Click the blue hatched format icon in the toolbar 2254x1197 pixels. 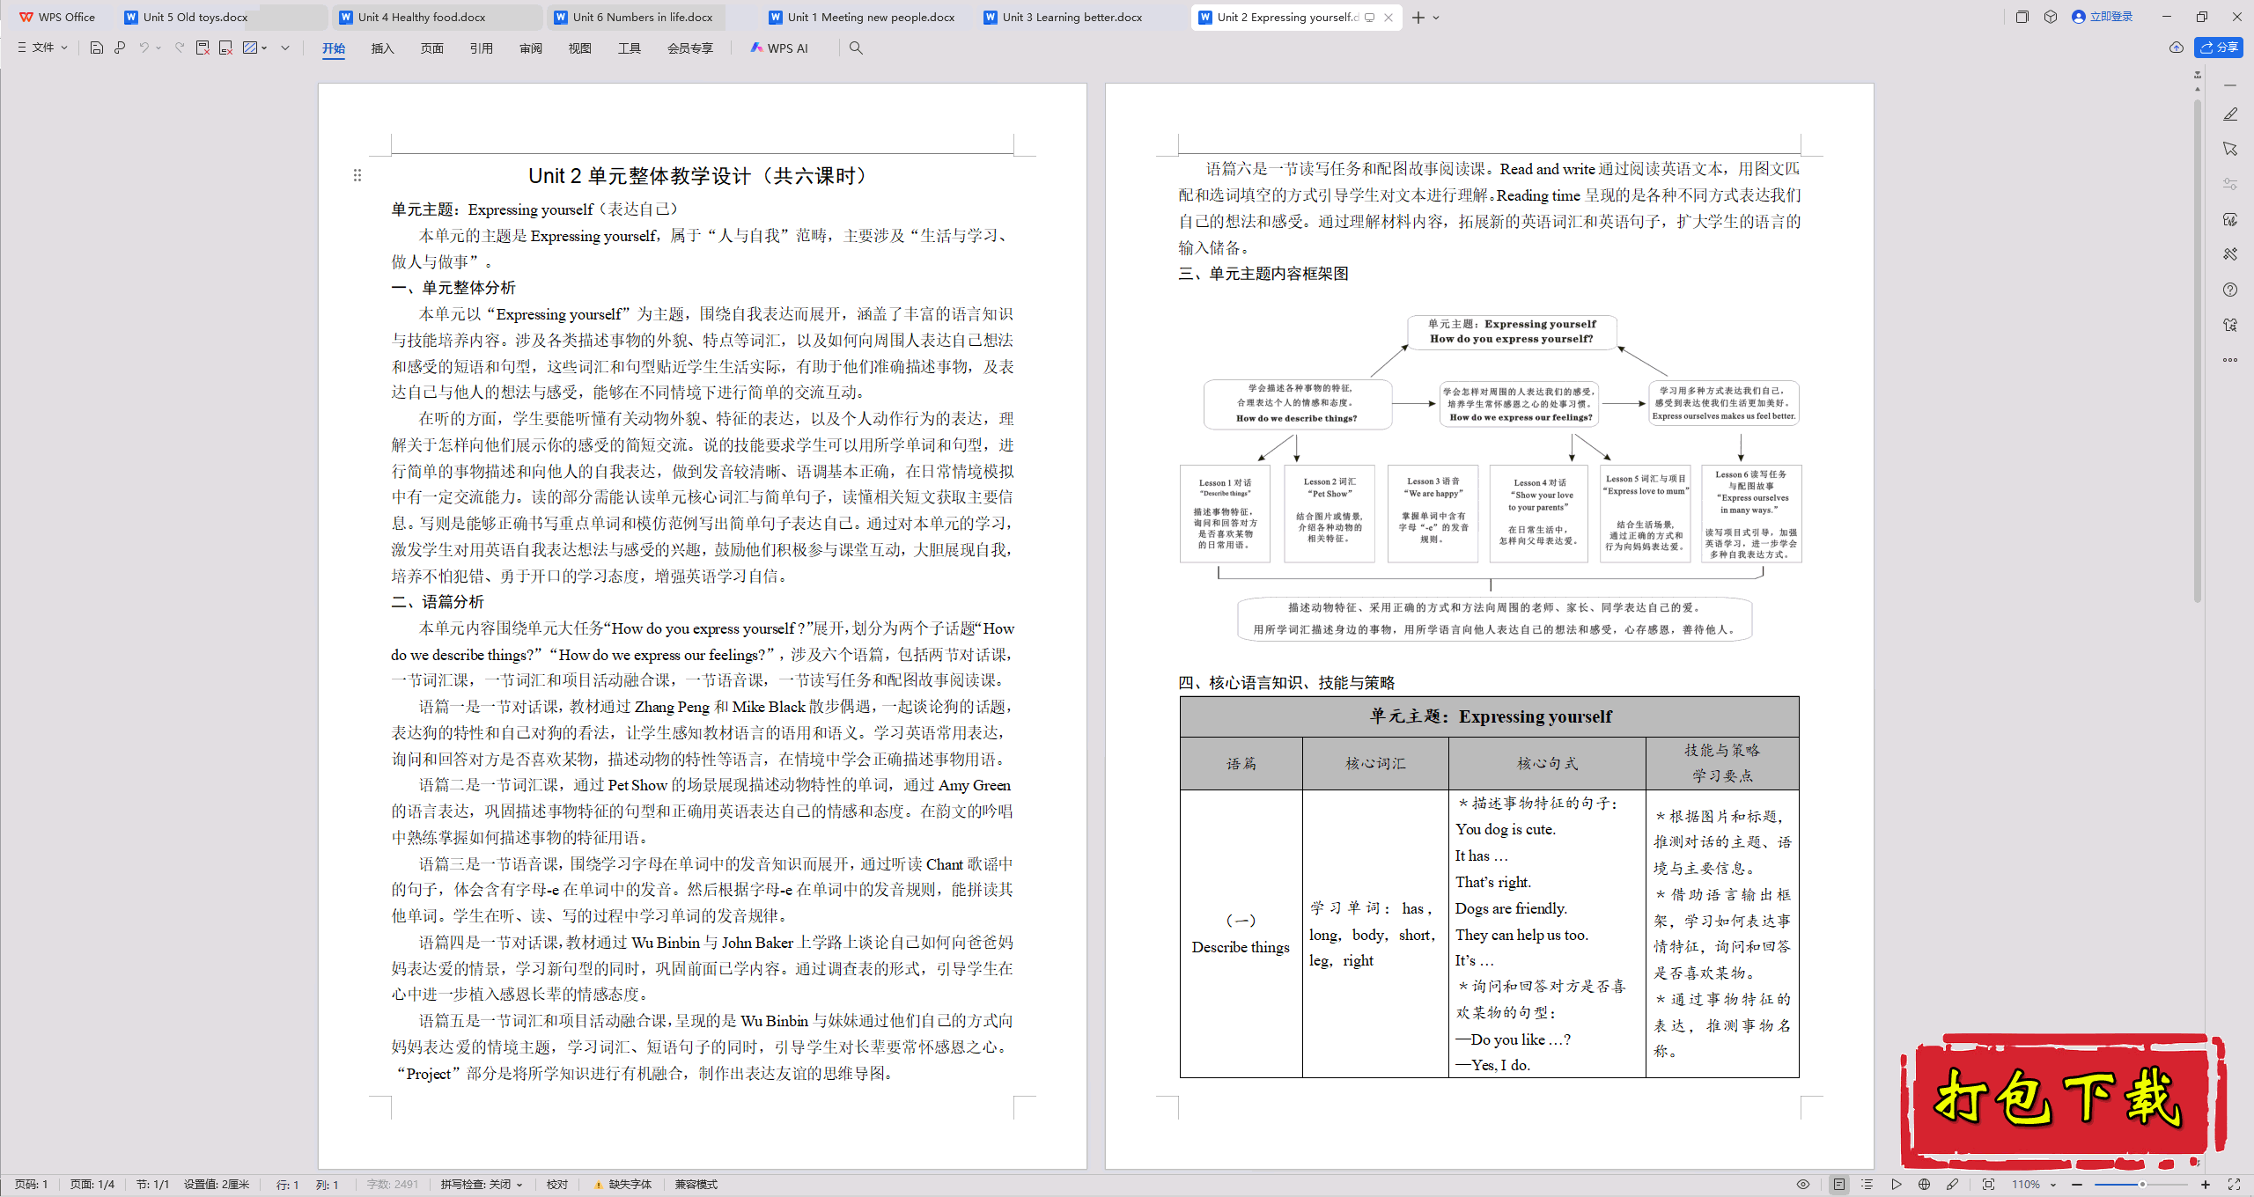coord(250,48)
